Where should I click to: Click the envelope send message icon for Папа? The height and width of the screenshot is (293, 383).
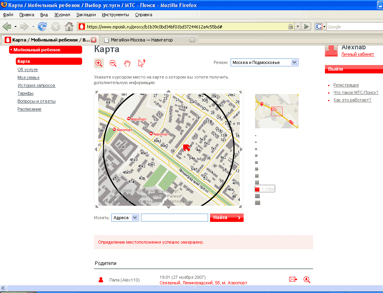point(293,279)
